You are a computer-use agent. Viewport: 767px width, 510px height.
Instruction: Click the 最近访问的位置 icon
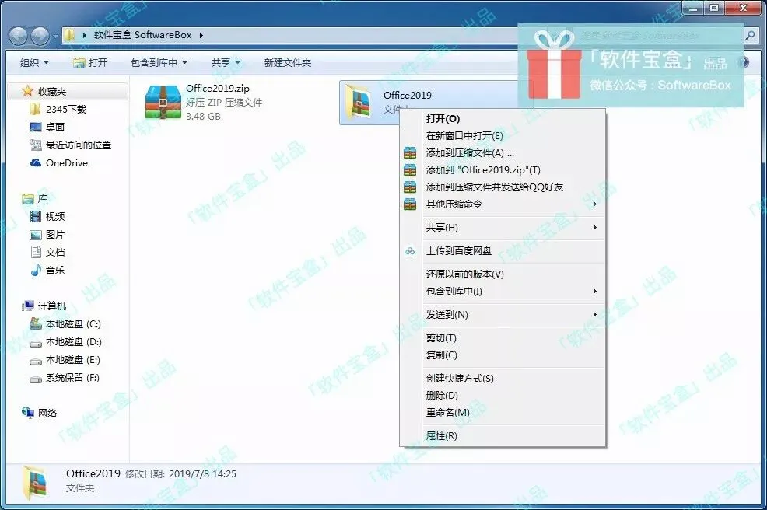pyautogui.click(x=36, y=145)
